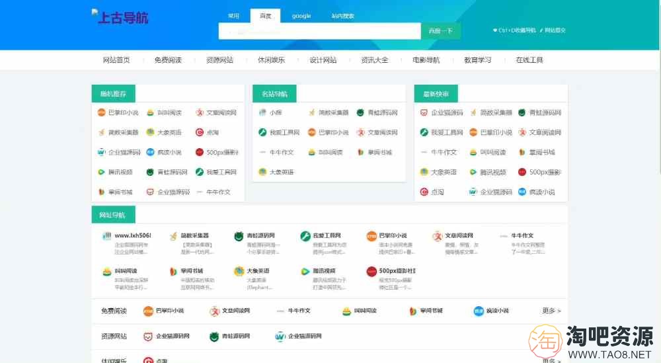The height and width of the screenshot is (363, 661).
Task: Open 资源网站 nav menu item
Action: click(219, 60)
